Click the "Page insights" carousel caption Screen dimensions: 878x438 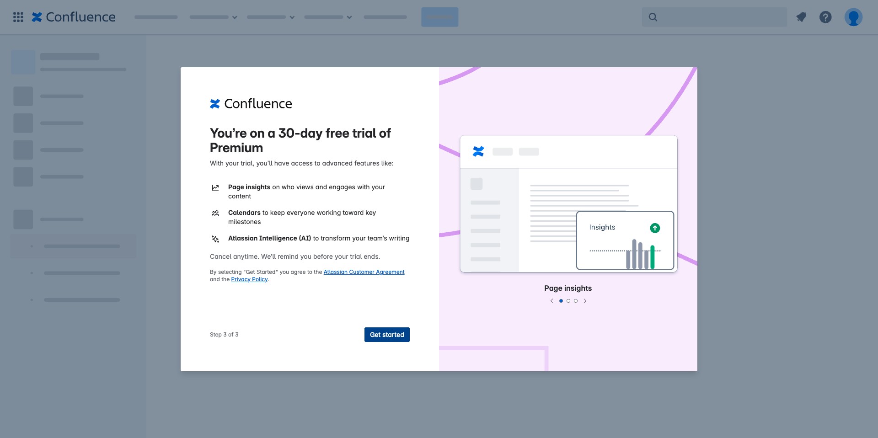[x=568, y=288]
